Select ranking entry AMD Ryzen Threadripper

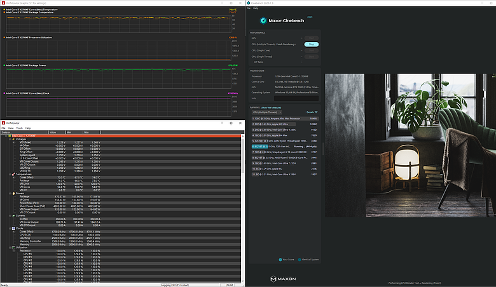point(285,141)
